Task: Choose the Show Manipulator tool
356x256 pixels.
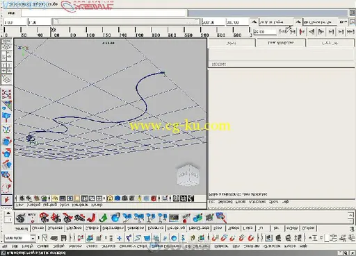Action: 6,105
